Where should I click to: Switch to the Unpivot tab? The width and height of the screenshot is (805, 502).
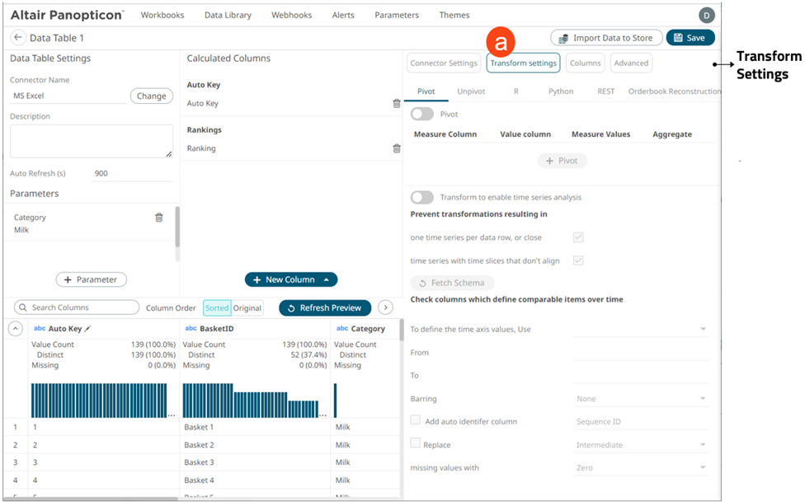point(471,91)
